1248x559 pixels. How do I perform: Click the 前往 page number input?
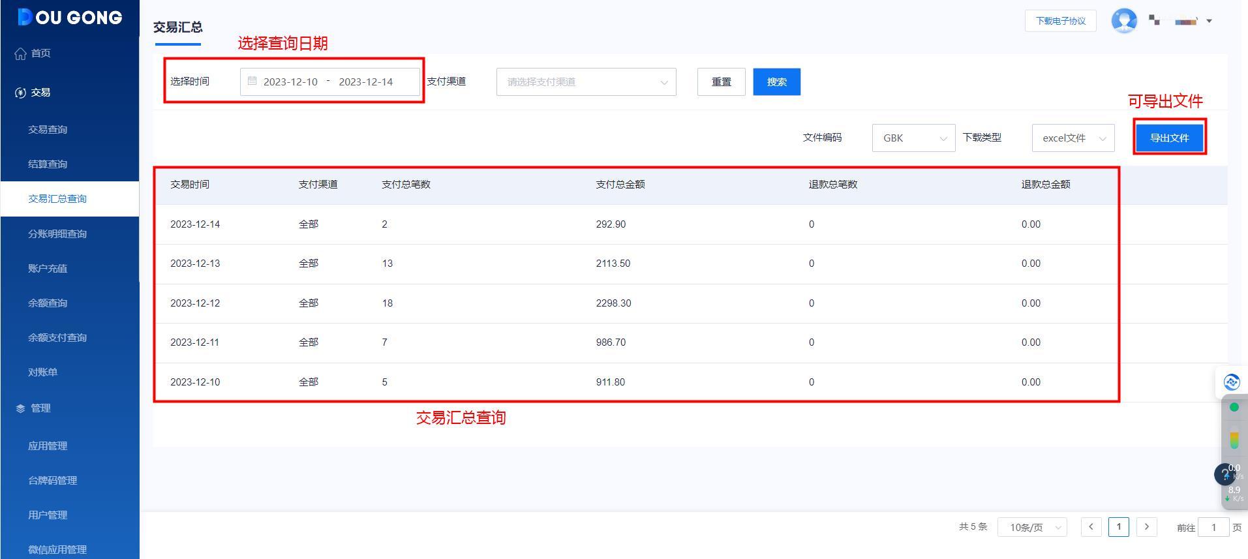pos(1213,527)
